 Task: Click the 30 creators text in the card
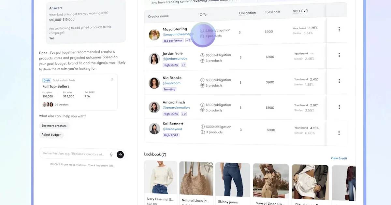point(62,105)
